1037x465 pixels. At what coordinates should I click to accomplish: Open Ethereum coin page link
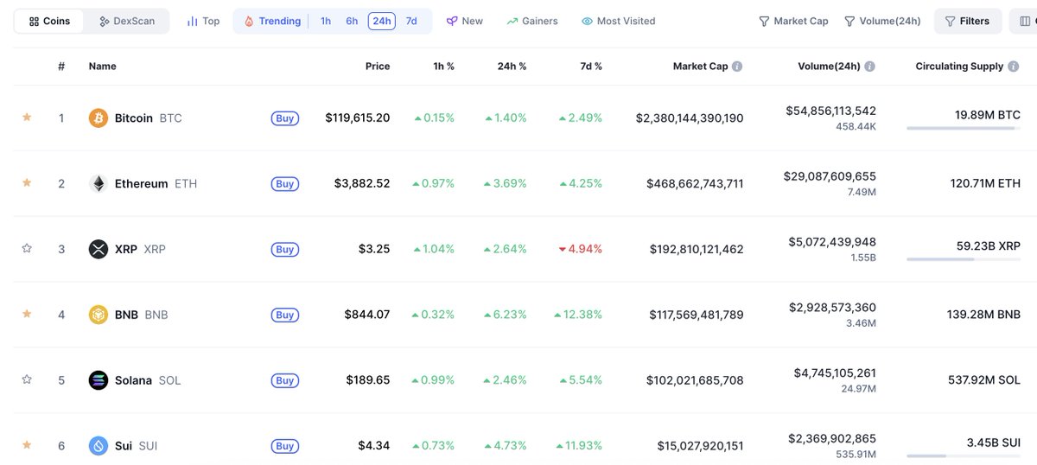(x=143, y=183)
